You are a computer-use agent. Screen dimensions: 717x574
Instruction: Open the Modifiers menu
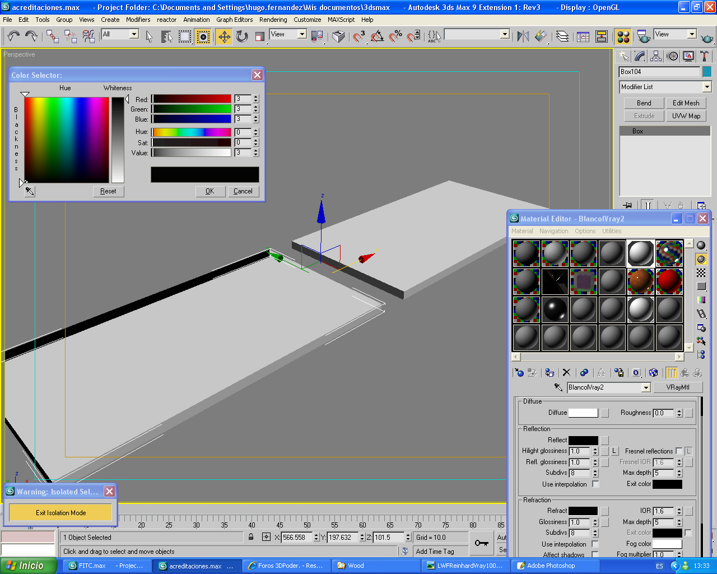click(x=138, y=20)
